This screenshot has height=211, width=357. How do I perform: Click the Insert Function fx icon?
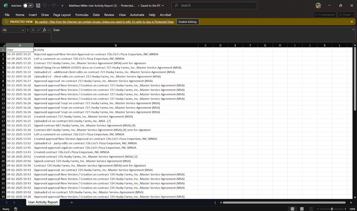pos(44,30)
